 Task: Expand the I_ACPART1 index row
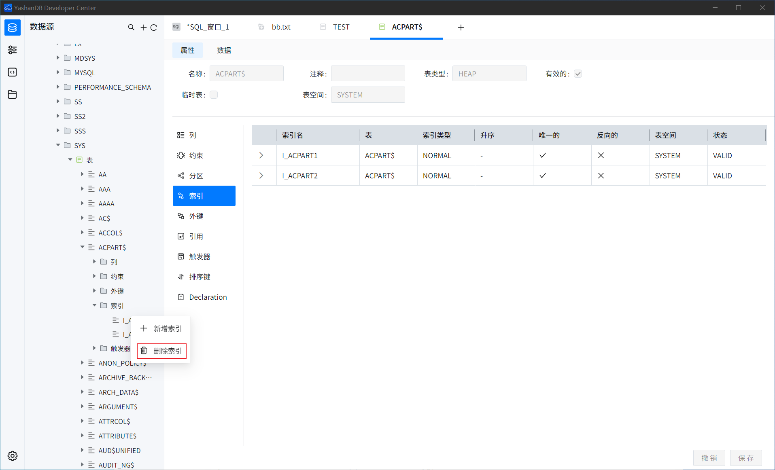pos(261,155)
